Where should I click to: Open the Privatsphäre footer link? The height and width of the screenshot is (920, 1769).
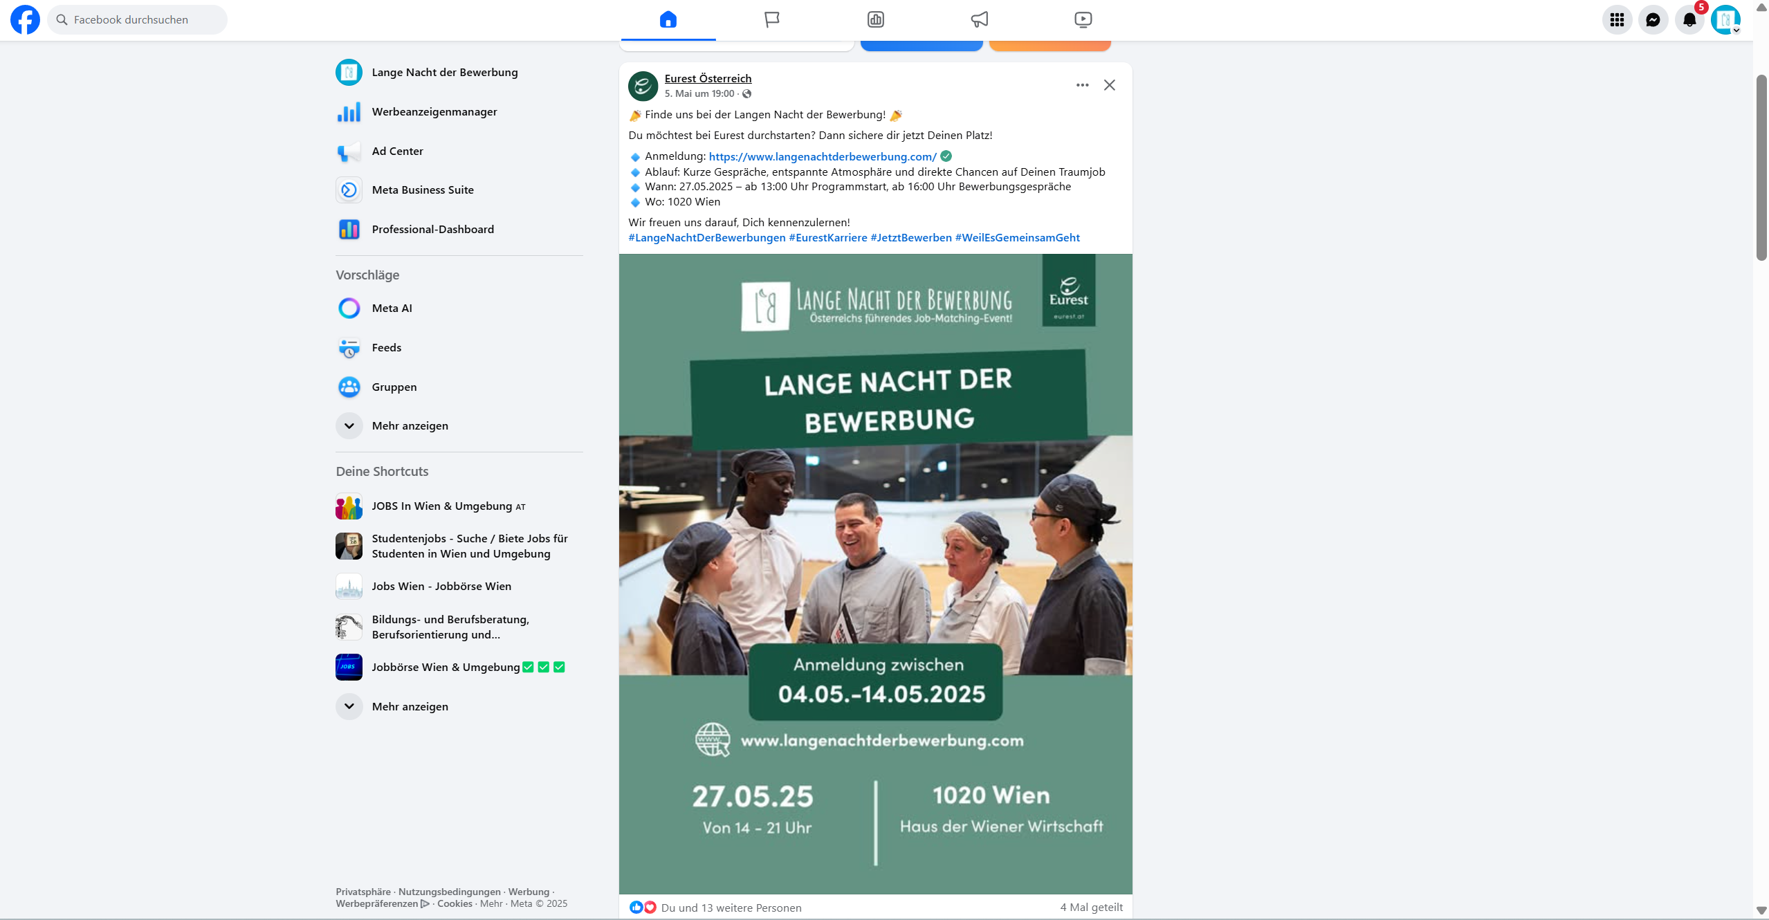pos(363,892)
